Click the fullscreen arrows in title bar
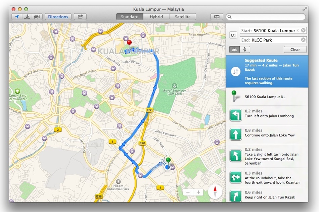The width and height of the screenshot is (319, 212). (x=305, y=9)
